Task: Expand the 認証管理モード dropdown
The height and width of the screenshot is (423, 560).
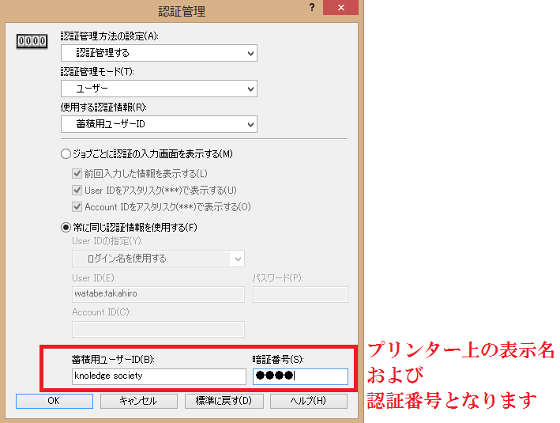Action: [159, 89]
